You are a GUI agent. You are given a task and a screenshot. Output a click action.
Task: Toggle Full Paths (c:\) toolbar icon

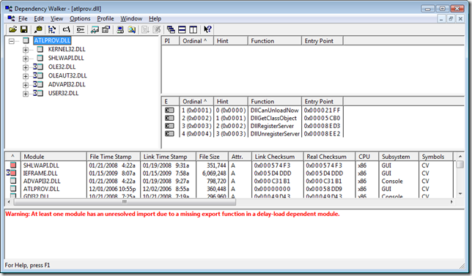(66, 29)
